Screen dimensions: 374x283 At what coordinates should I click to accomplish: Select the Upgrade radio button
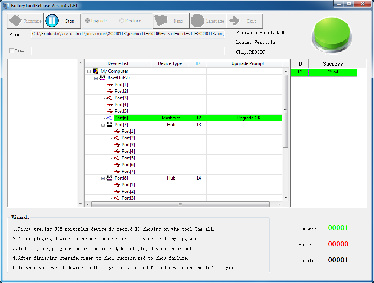[x=88, y=21]
